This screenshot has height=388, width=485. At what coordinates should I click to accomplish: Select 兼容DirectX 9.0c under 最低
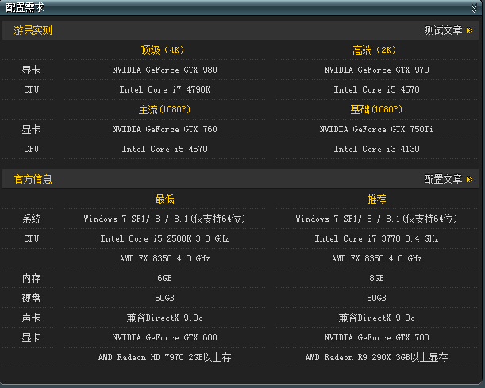(164, 318)
